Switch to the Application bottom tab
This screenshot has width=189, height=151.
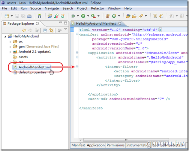(96, 145)
